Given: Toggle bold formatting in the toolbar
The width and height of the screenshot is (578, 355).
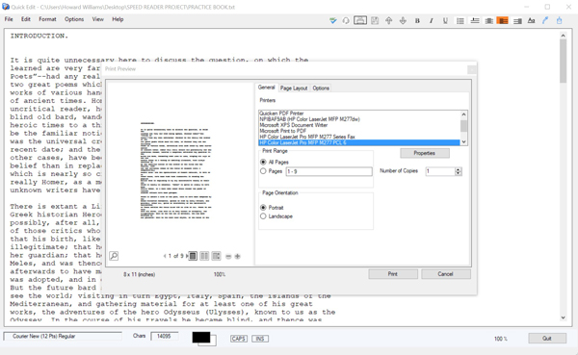Looking at the screenshot, I should point(417,21).
